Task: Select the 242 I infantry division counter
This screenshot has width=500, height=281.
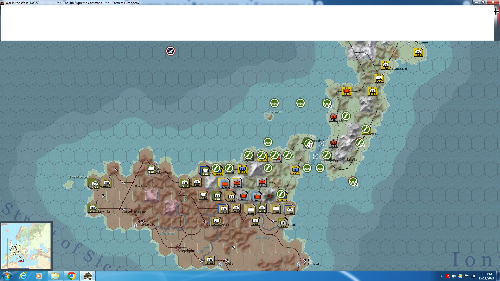Action: pos(262,182)
